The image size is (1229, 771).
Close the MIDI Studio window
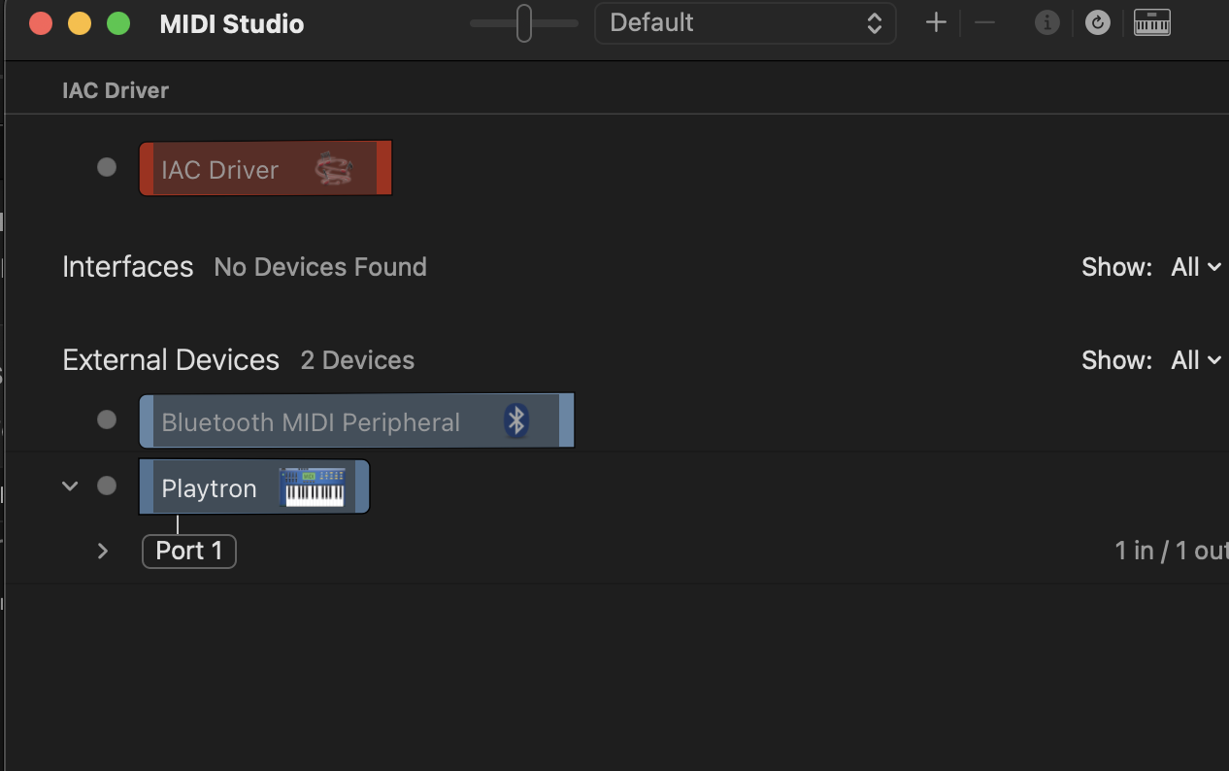click(41, 23)
